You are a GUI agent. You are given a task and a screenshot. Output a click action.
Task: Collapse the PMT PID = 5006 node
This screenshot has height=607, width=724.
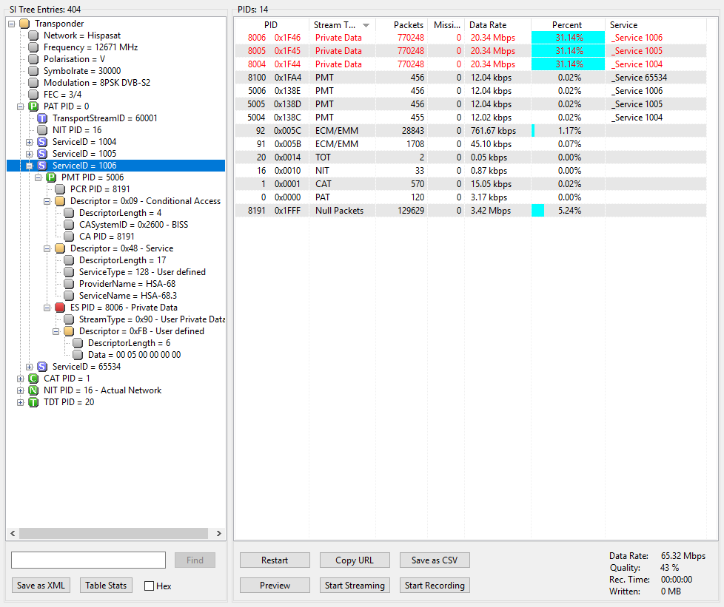(x=38, y=177)
